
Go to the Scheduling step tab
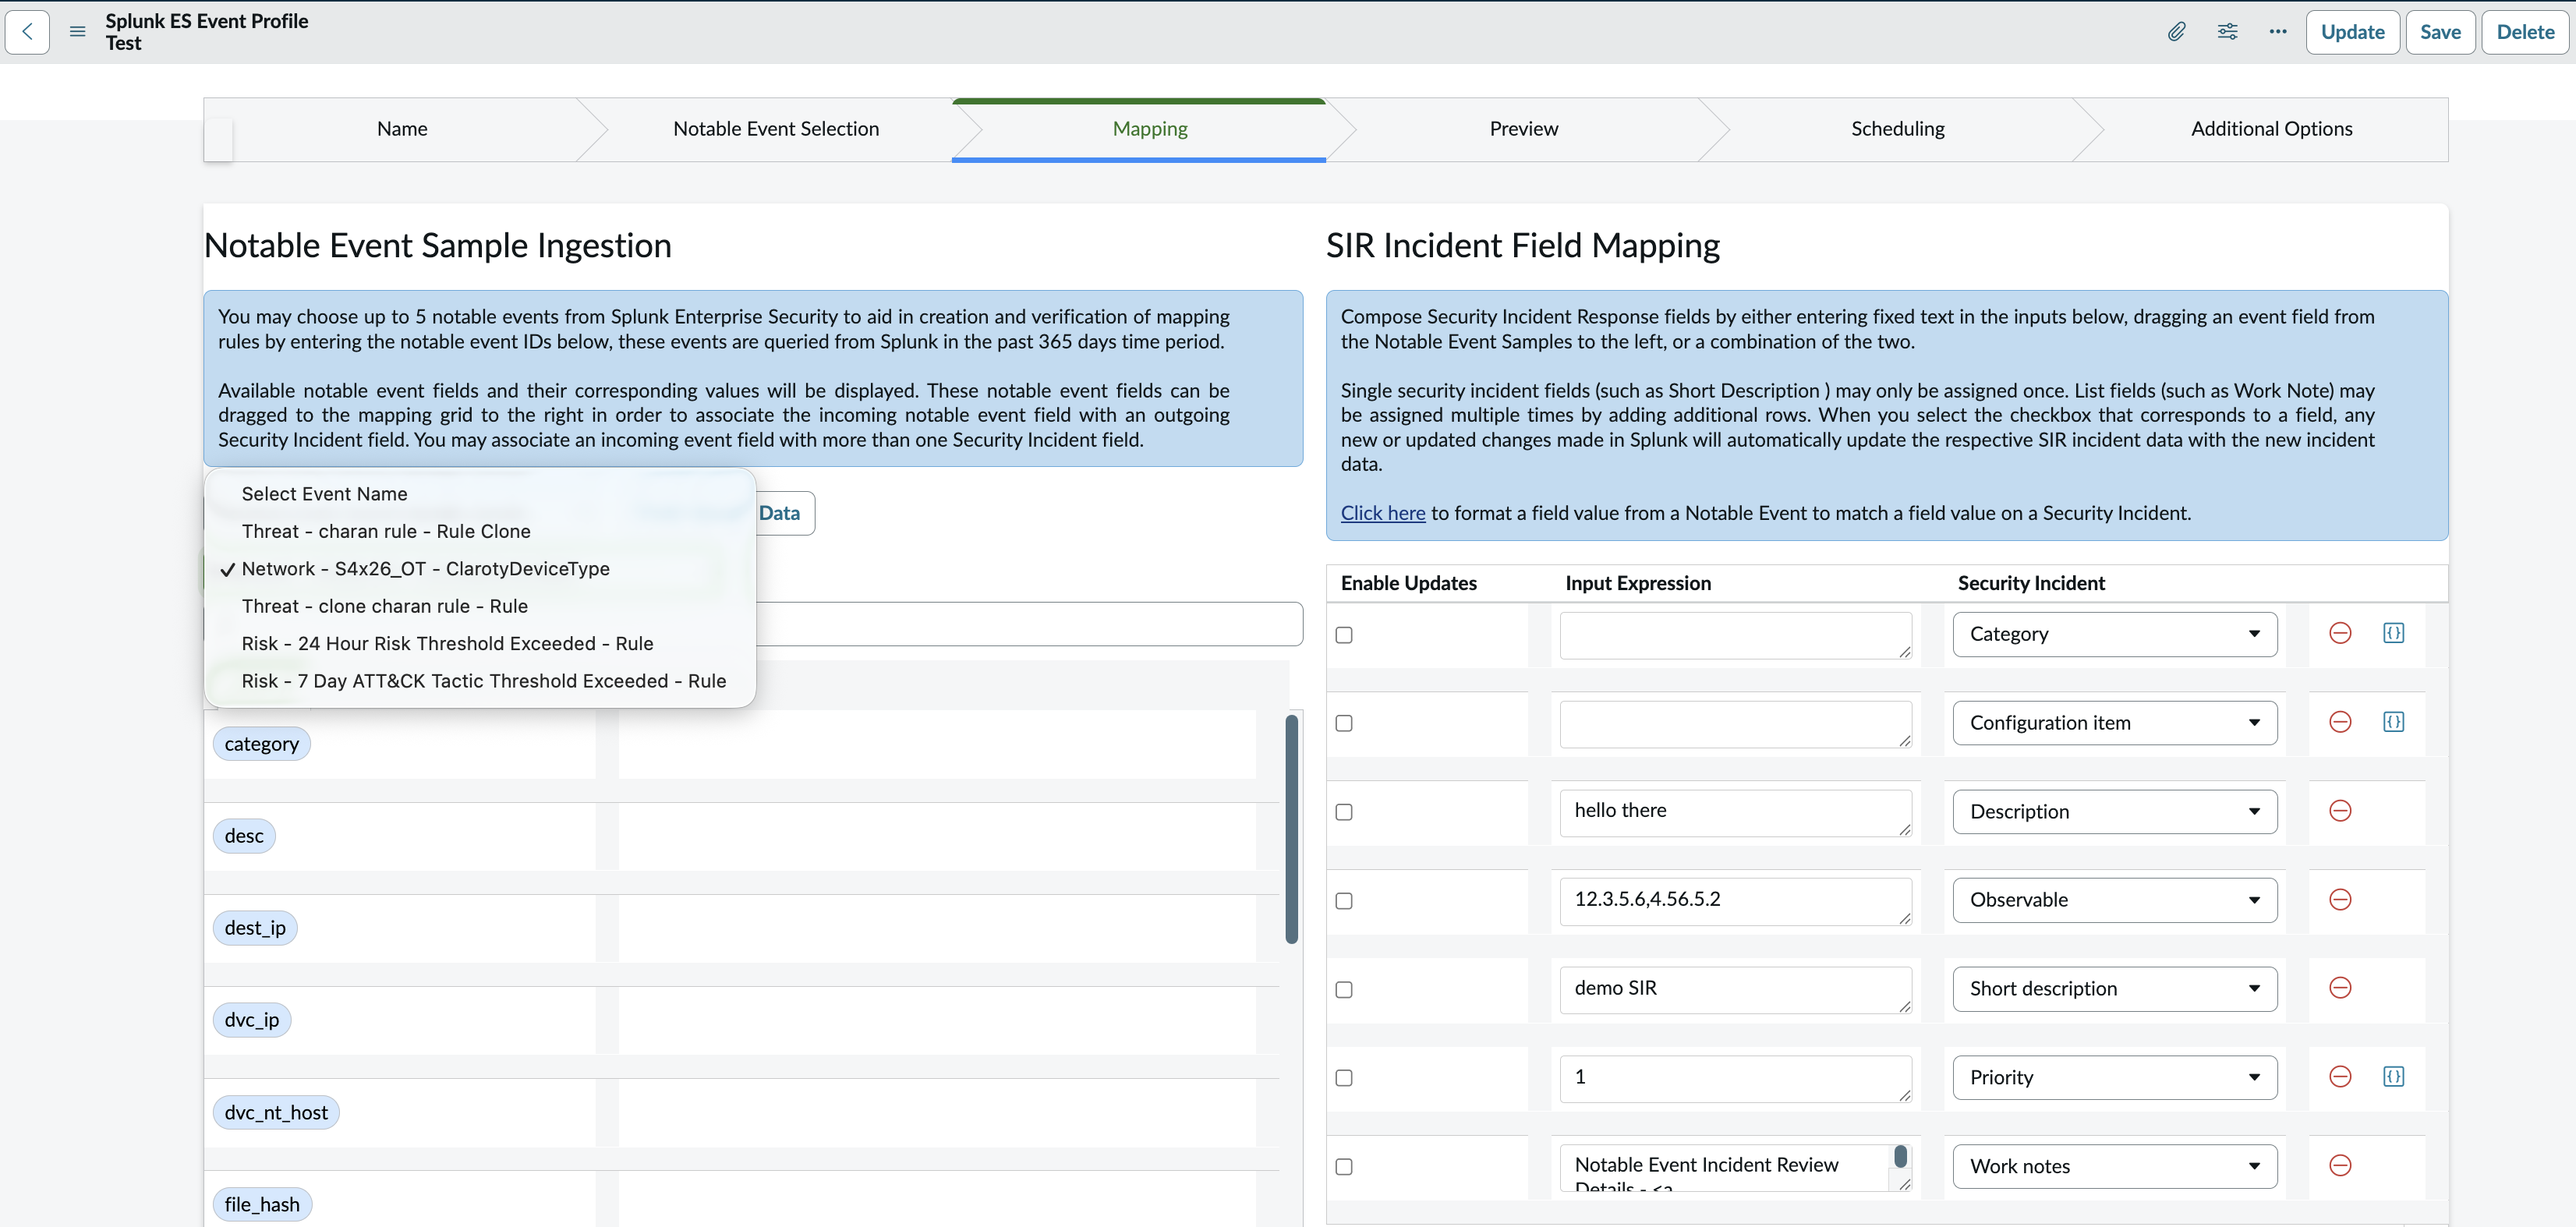[1898, 129]
